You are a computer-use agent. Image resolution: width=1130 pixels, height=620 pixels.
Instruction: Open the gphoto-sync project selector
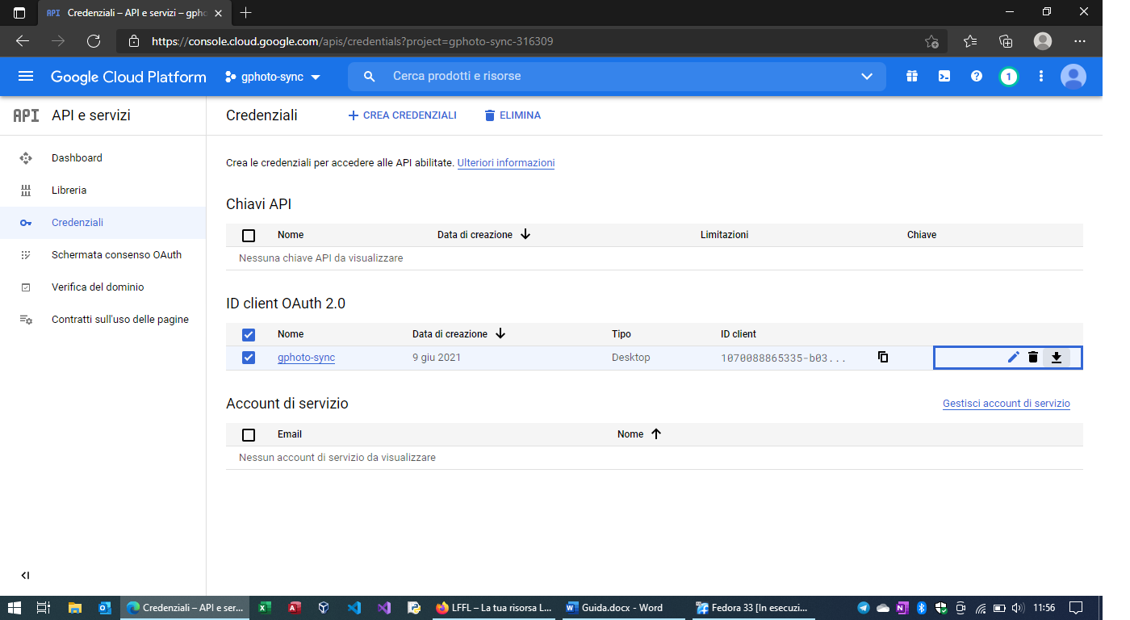[x=271, y=76]
